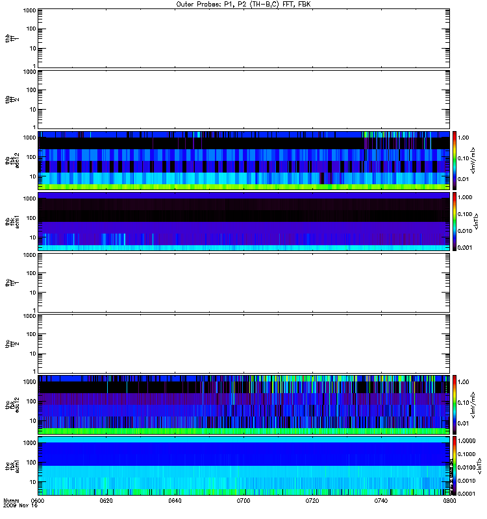Click the '10' y-axis tick of thc fff 2
487x519 pixels.
[x=33, y=354]
